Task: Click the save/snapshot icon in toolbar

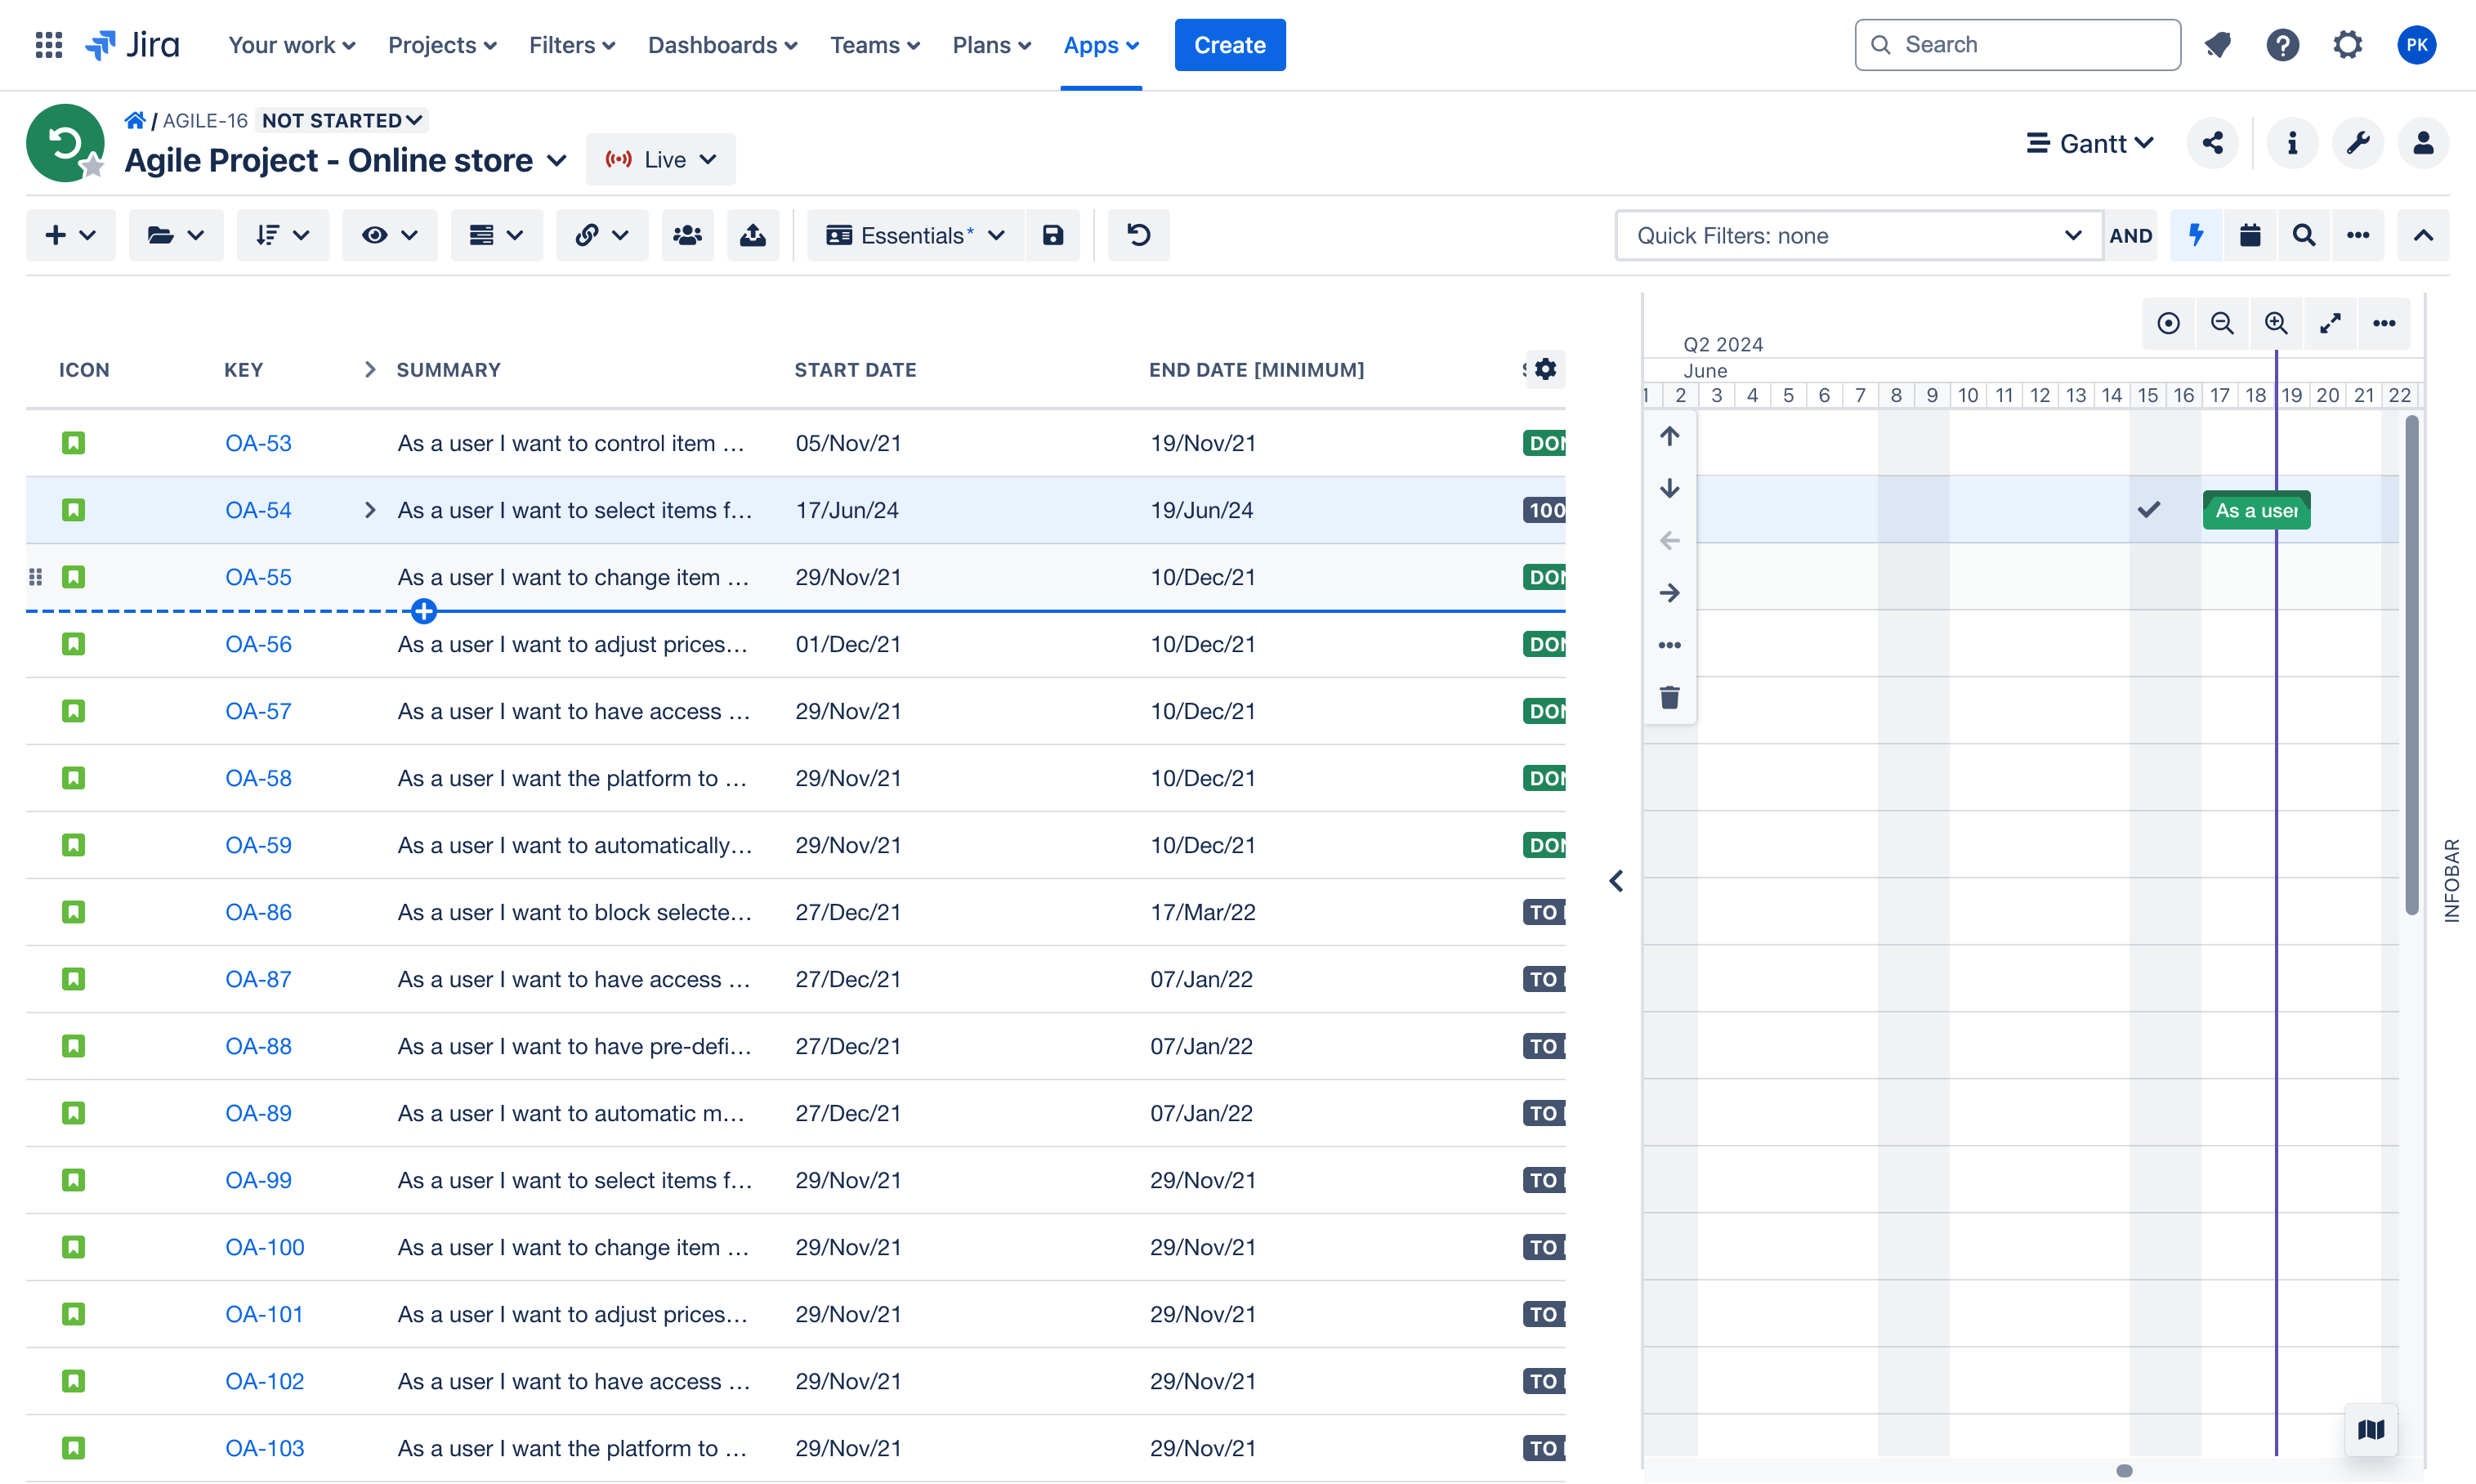Action: (x=1053, y=235)
